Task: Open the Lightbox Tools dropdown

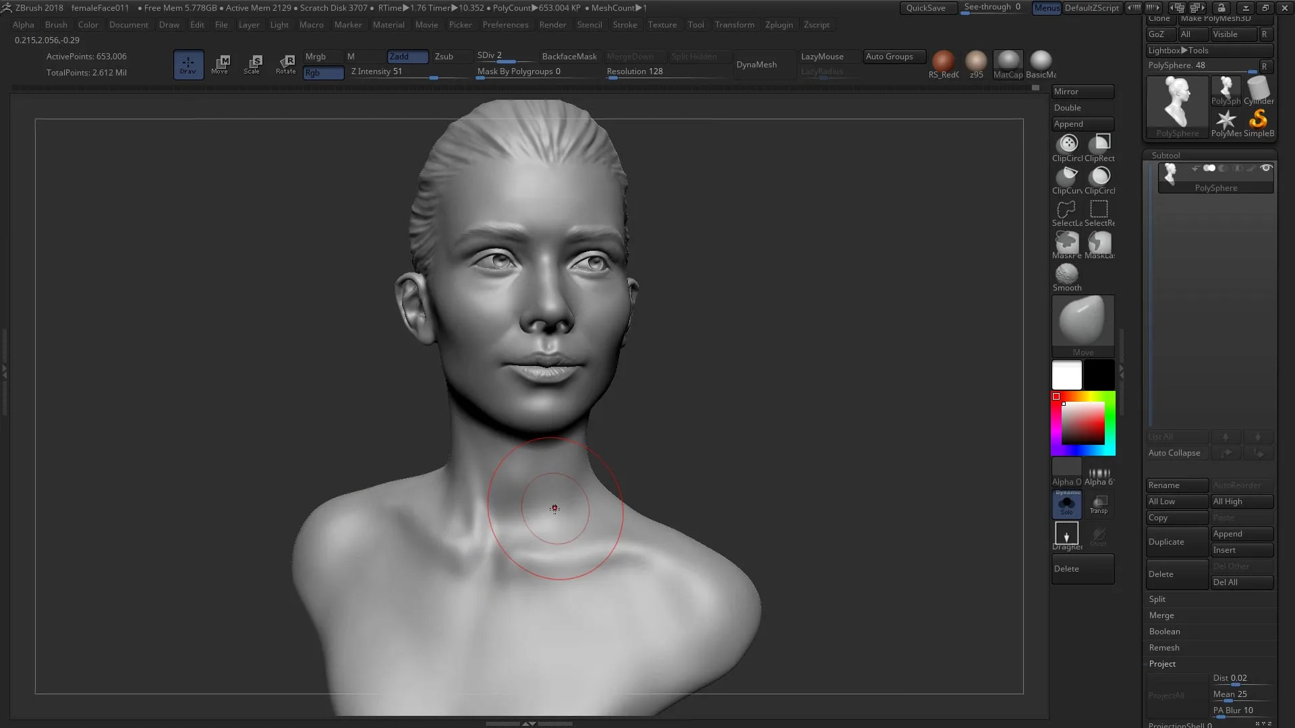Action: point(1178,51)
